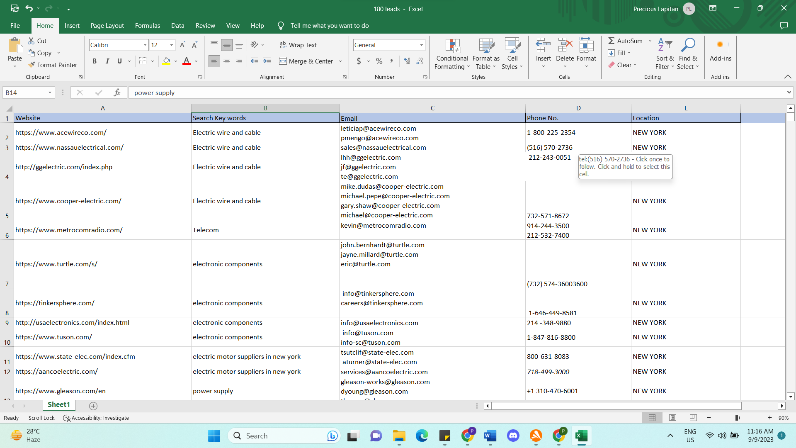
Task: Switch to Page Break Preview view
Action: (x=693, y=418)
